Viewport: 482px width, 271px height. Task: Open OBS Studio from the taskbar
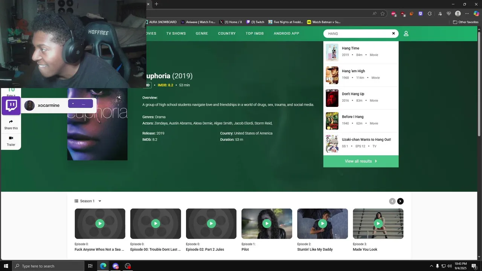click(128, 266)
